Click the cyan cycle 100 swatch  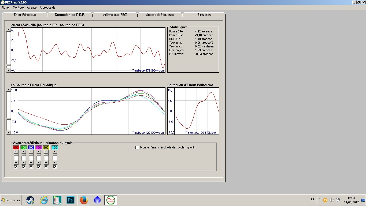[x=54, y=147]
